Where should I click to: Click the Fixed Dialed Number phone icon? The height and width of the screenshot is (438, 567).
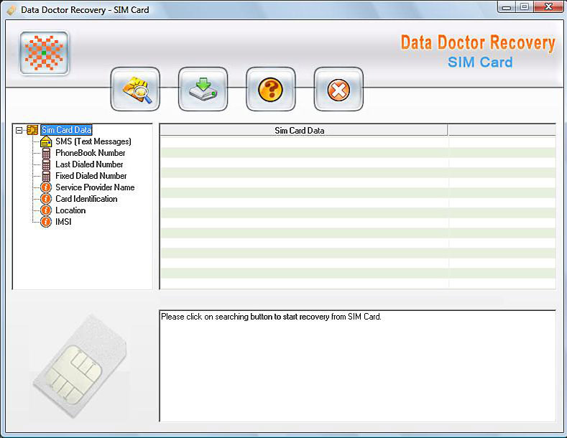click(46, 176)
